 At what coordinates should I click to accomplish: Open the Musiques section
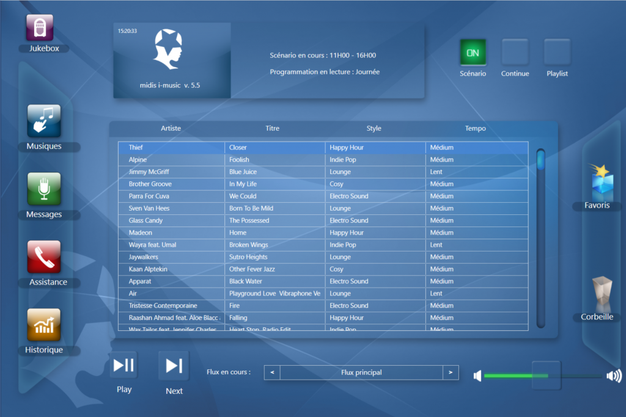pyautogui.click(x=44, y=121)
